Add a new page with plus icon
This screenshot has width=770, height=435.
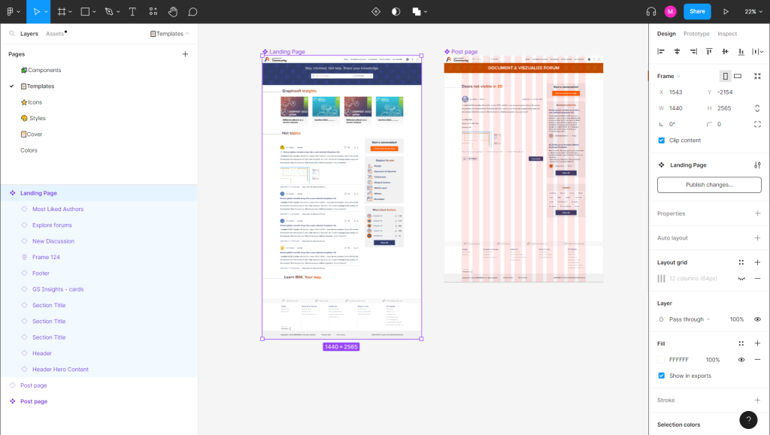click(x=185, y=54)
